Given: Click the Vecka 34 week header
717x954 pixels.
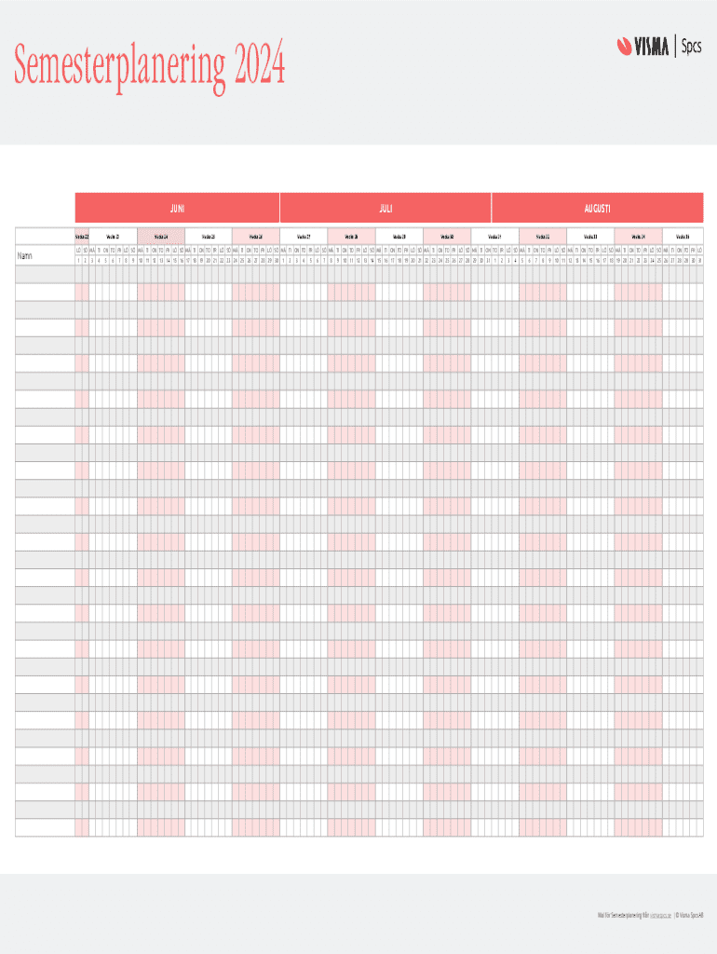Looking at the screenshot, I should [x=638, y=237].
